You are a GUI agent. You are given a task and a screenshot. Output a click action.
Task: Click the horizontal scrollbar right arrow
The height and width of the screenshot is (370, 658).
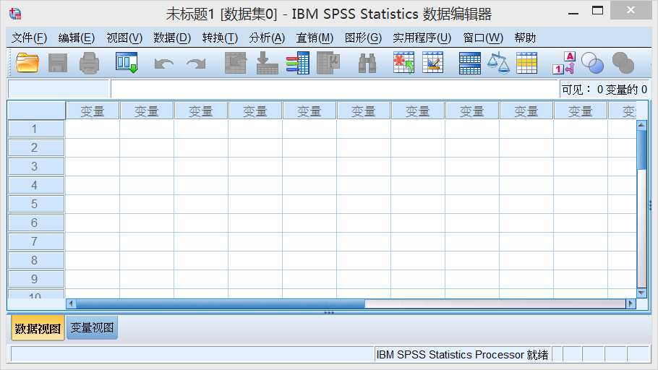click(x=631, y=304)
